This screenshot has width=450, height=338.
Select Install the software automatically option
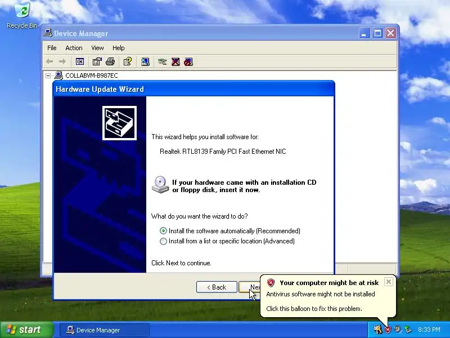[230, 231]
